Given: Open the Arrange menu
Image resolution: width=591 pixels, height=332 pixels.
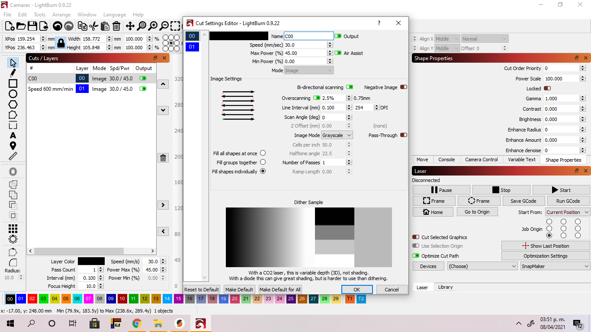Looking at the screenshot, I should tap(61, 15).
